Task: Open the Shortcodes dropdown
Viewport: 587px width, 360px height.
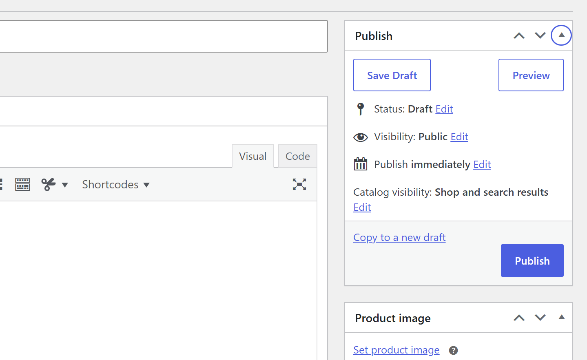Action: coord(116,184)
